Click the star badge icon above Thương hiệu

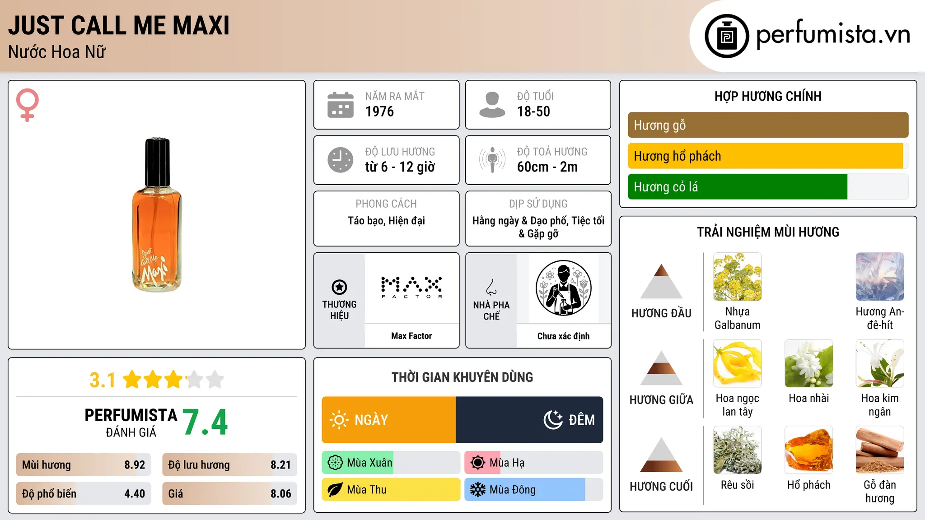[339, 287]
